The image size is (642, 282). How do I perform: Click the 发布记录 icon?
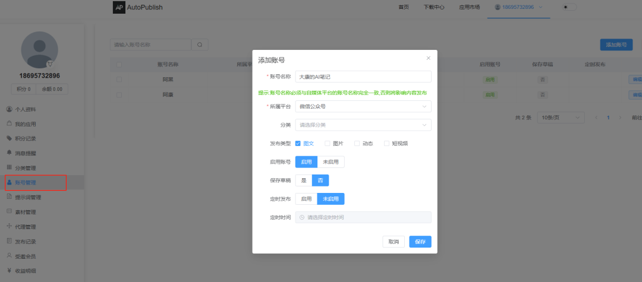pyautogui.click(x=10, y=241)
